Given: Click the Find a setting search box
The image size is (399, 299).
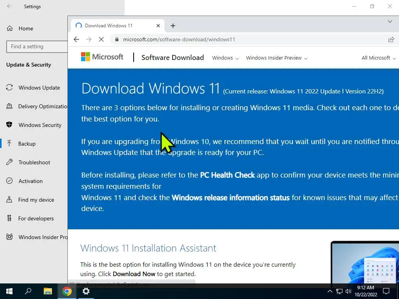Looking at the screenshot, I should pyautogui.click(x=37, y=47).
